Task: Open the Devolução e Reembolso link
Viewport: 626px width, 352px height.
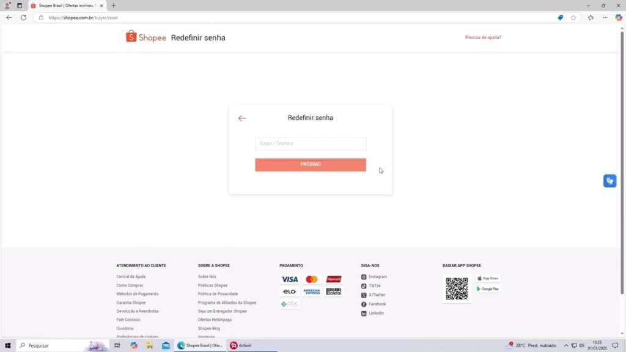Action: pyautogui.click(x=138, y=311)
